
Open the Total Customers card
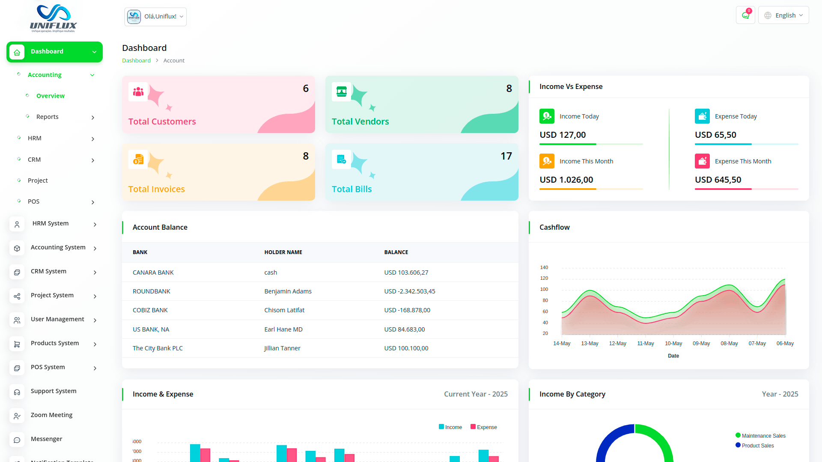coord(218,104)
